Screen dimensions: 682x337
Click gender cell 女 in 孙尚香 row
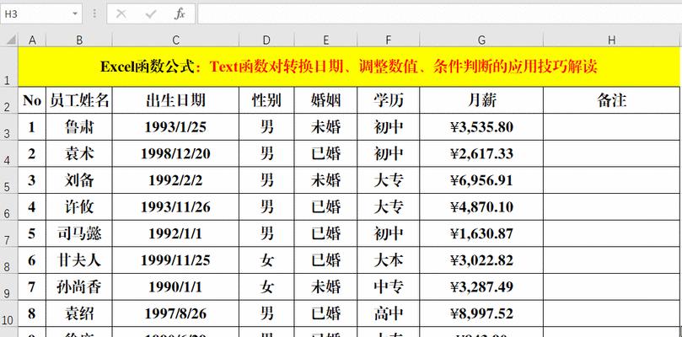click(266, 286)
